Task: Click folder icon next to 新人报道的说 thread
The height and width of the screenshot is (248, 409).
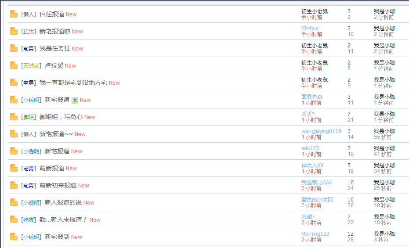Action: [x=14, y=202]
